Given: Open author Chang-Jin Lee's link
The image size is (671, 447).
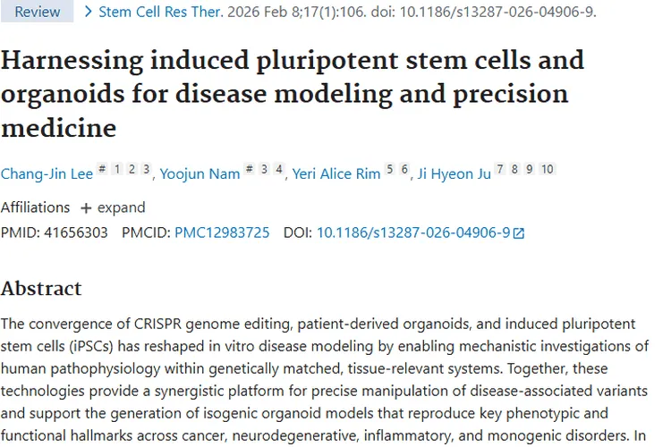Looking at the screenshot, I should click(x=47, y=174).
